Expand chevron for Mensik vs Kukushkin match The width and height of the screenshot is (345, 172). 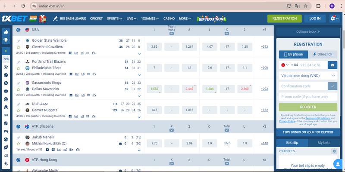coord(139,150)
